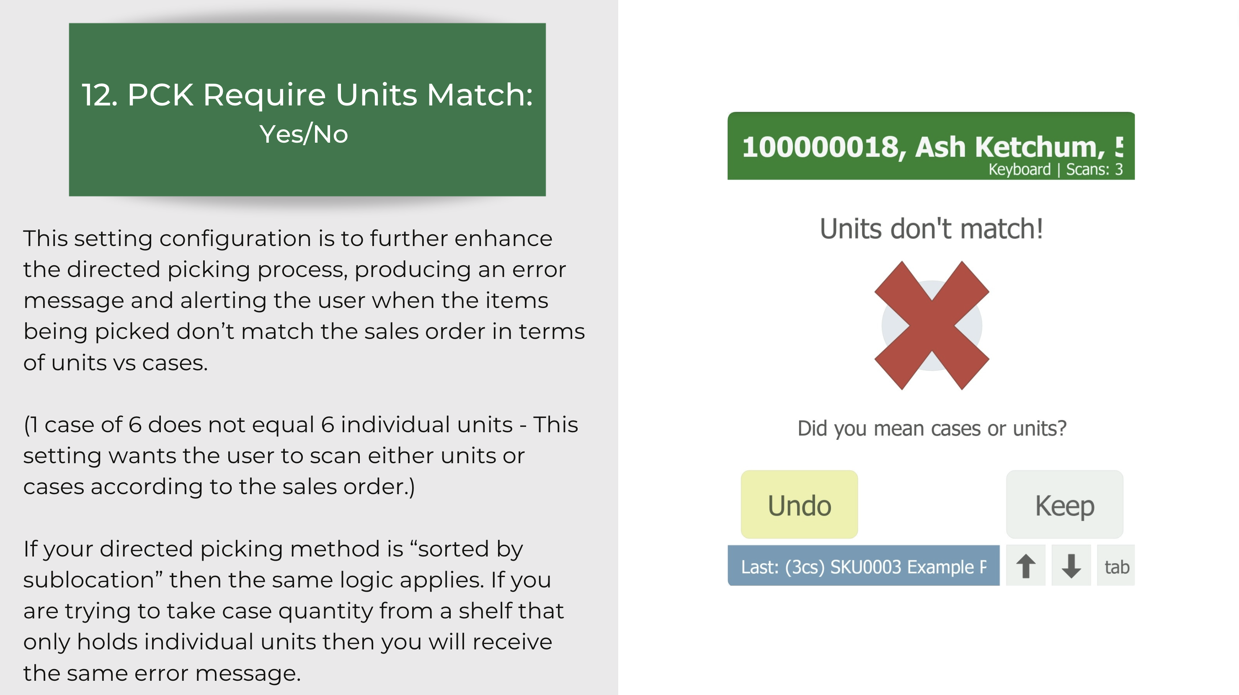Click the Last: (3cs) SKU0003 status bar

point(863,566)
